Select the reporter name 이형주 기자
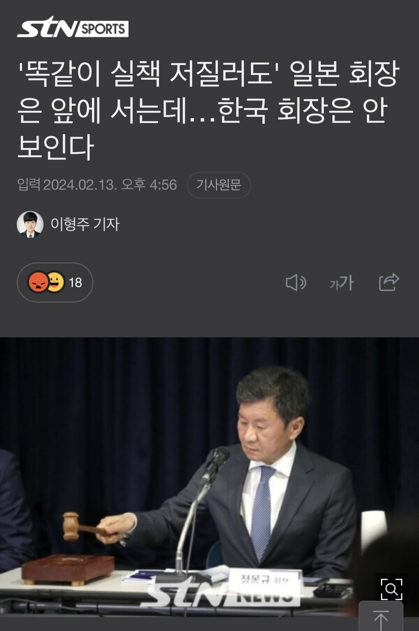The width and height of the screenshot is (419, 631). 85,224
